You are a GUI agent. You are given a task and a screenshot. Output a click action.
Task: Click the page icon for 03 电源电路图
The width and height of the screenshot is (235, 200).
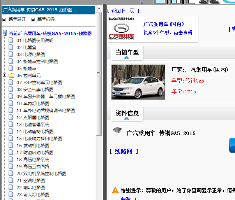[11, 54]
